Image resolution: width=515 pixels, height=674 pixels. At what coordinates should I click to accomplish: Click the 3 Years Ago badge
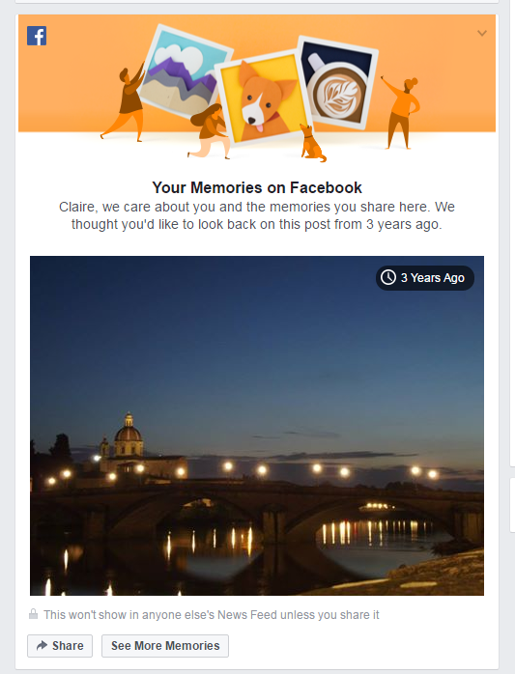tap(425, 278)
